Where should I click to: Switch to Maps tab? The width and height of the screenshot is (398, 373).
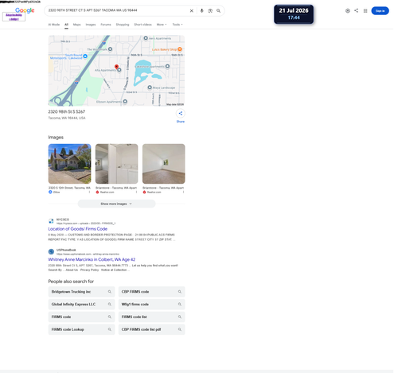click(x=76, y=25)
